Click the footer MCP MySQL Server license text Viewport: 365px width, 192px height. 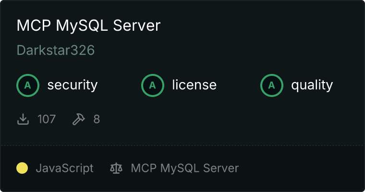coord(184,168)
